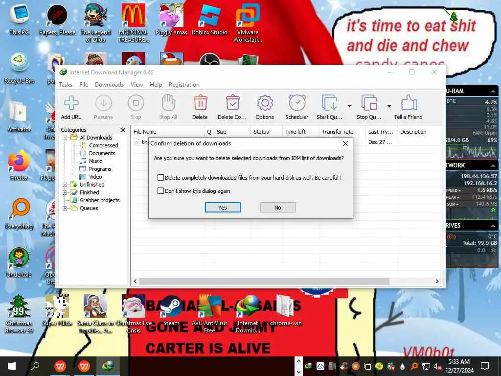Click the Delete trash can icon
The width and height of the screenshot is (501, 376).
click(x=200, y=103)
